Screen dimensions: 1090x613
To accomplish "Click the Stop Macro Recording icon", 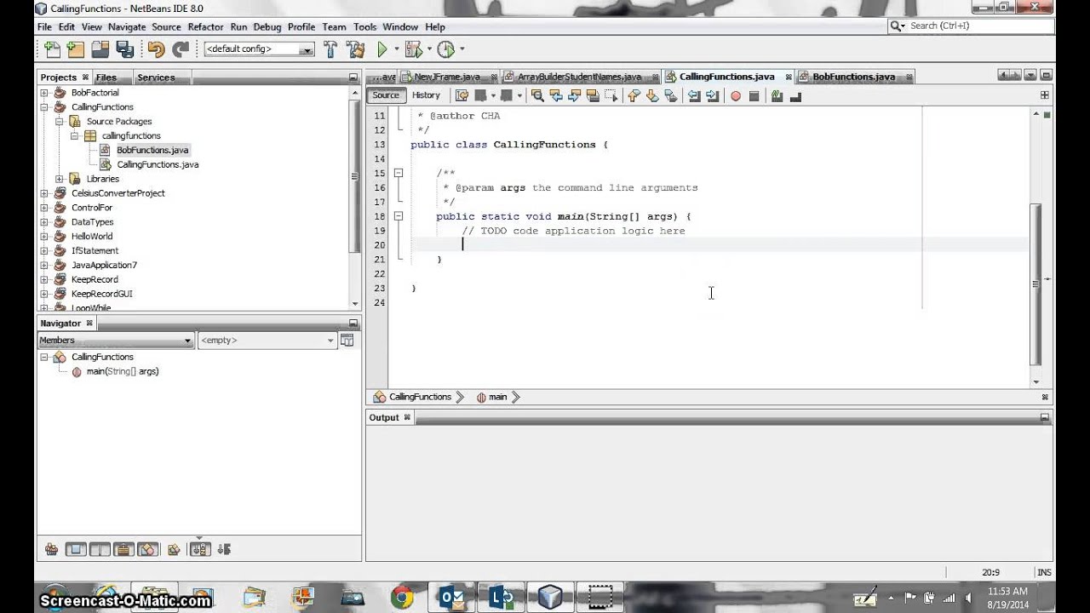I will pos(754,96).
